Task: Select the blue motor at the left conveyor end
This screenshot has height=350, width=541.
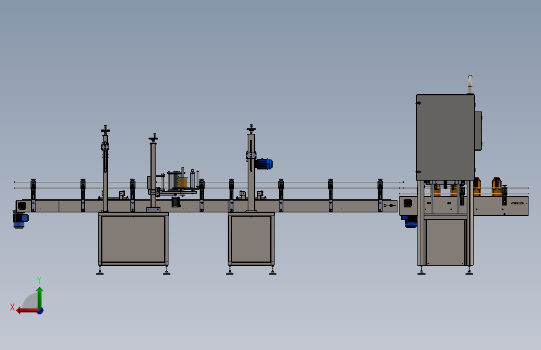Action: (20, 220)
